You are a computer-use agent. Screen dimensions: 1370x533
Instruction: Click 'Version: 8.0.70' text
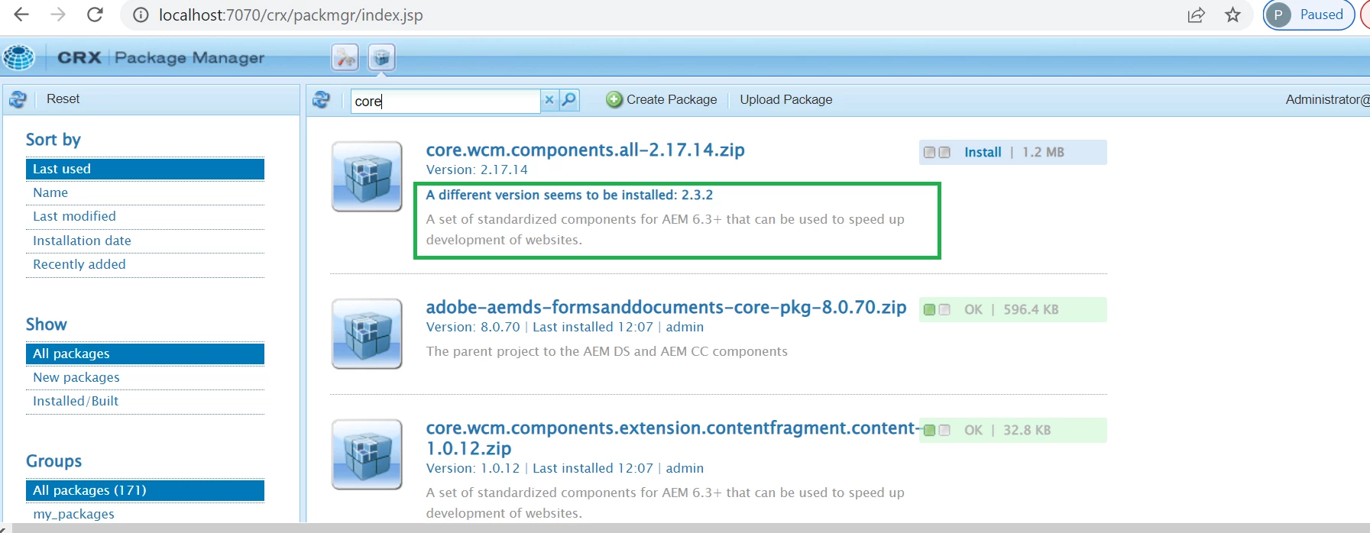tap(473, 327)
